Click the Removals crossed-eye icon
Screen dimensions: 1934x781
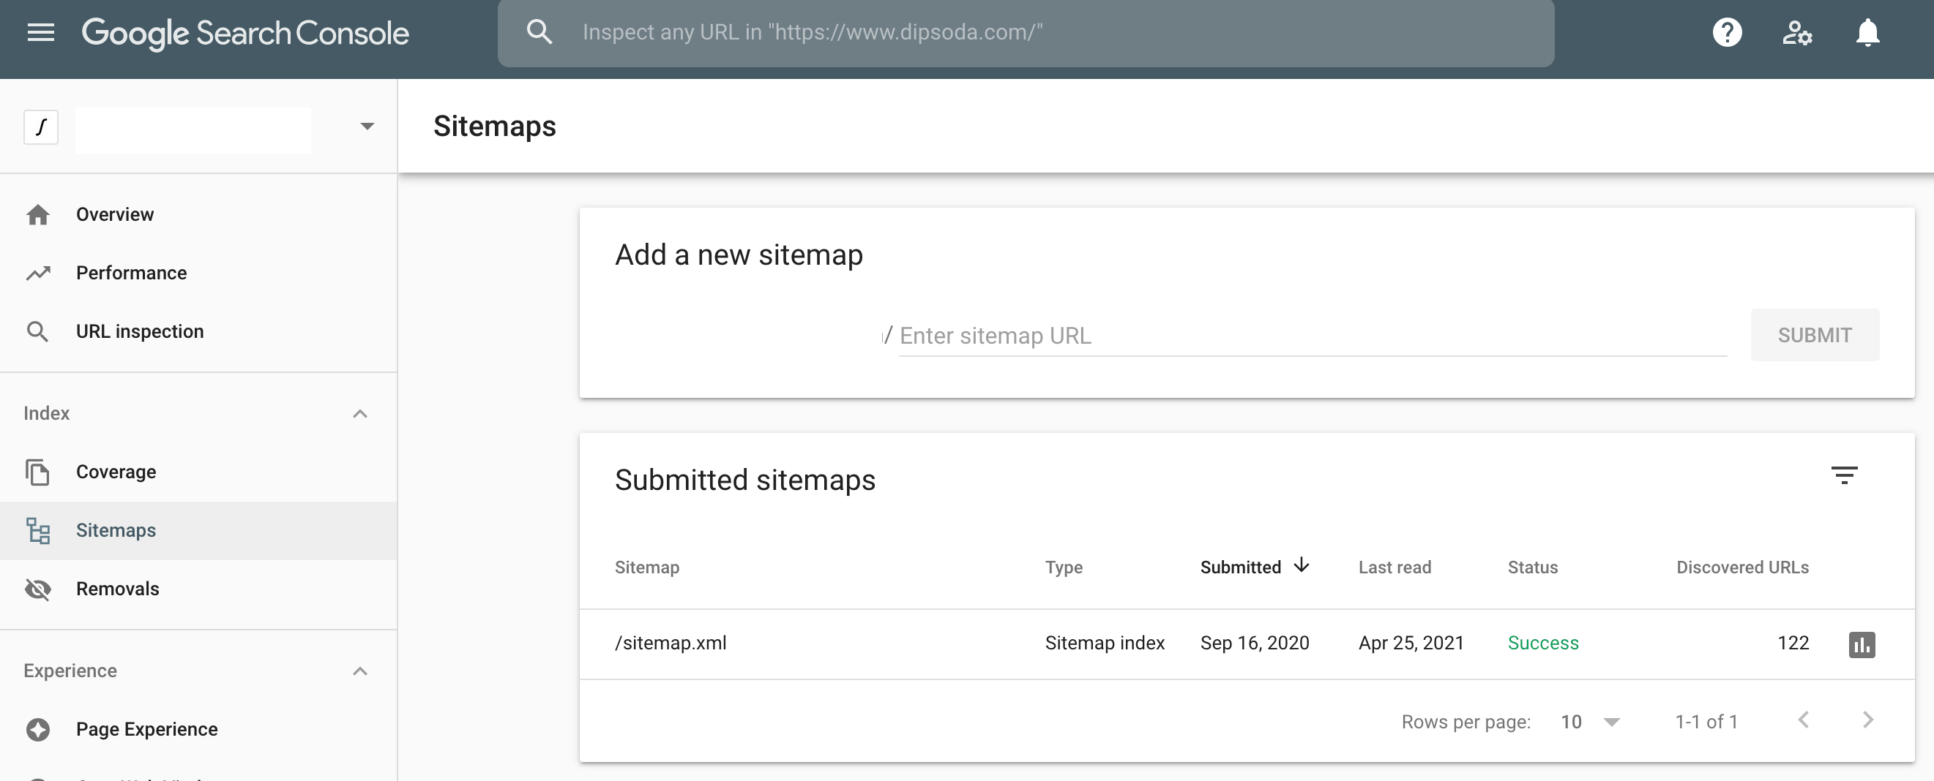[37, 589]
